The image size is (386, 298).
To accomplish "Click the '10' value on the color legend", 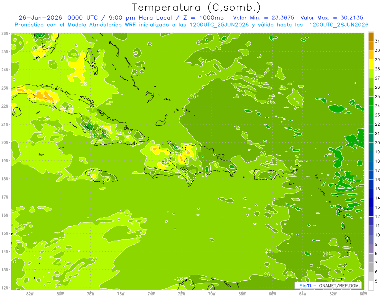I will pyautogui.click(x=377, y=235).
